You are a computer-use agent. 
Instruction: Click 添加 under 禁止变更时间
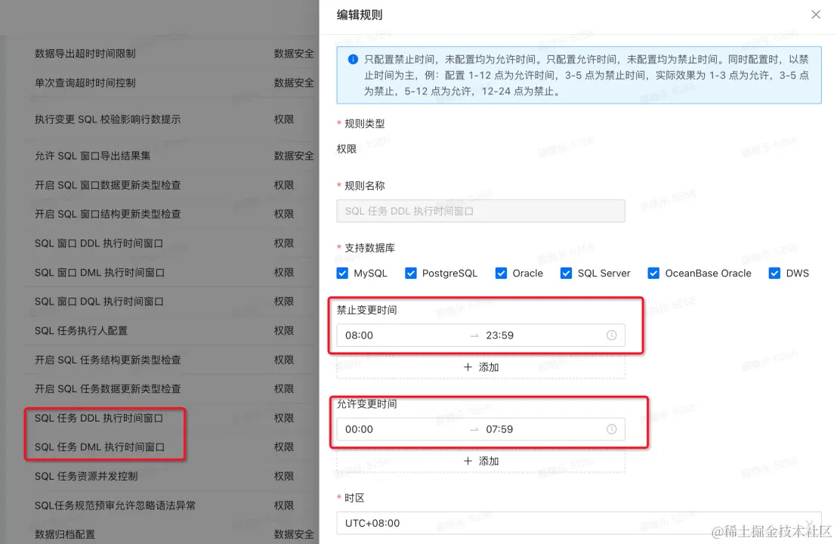480,367
